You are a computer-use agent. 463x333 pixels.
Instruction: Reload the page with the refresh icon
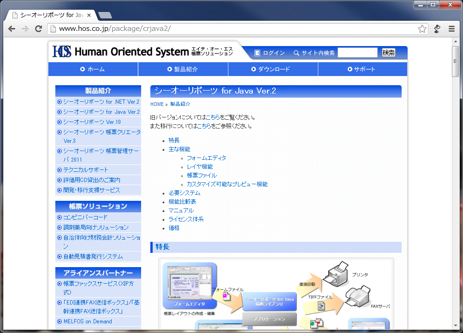tap(38, 29)
